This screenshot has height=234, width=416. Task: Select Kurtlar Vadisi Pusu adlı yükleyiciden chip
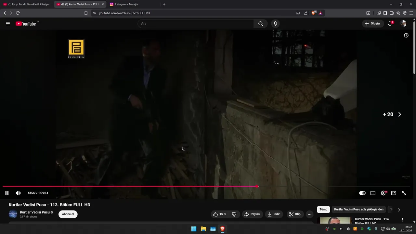tap(359, 210)
